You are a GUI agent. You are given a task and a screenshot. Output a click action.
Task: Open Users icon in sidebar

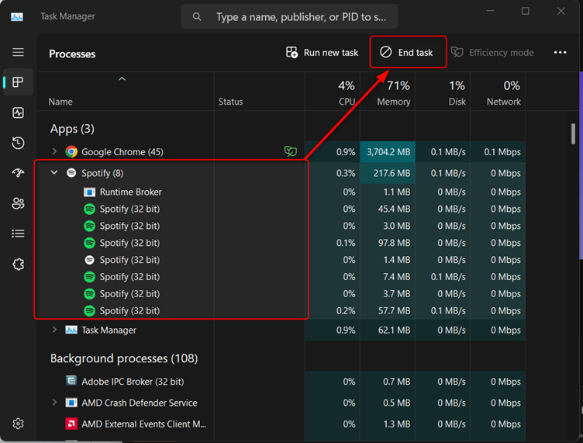[18, 203]
